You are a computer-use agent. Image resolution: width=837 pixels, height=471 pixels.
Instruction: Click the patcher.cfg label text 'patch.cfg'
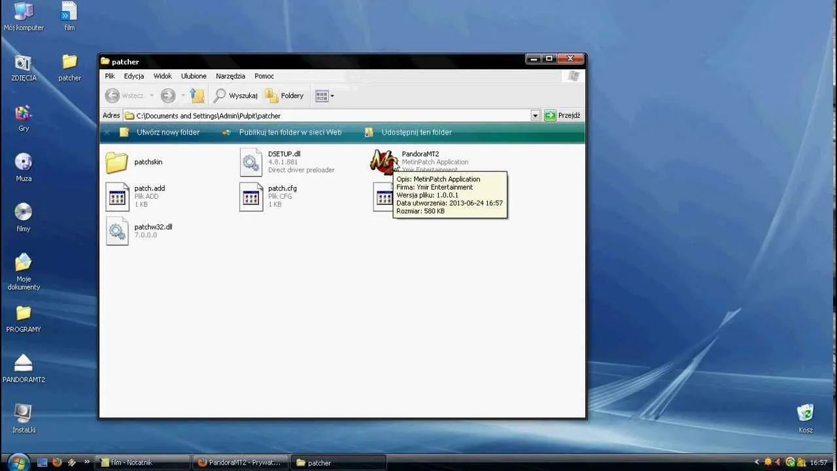point(282,188)
